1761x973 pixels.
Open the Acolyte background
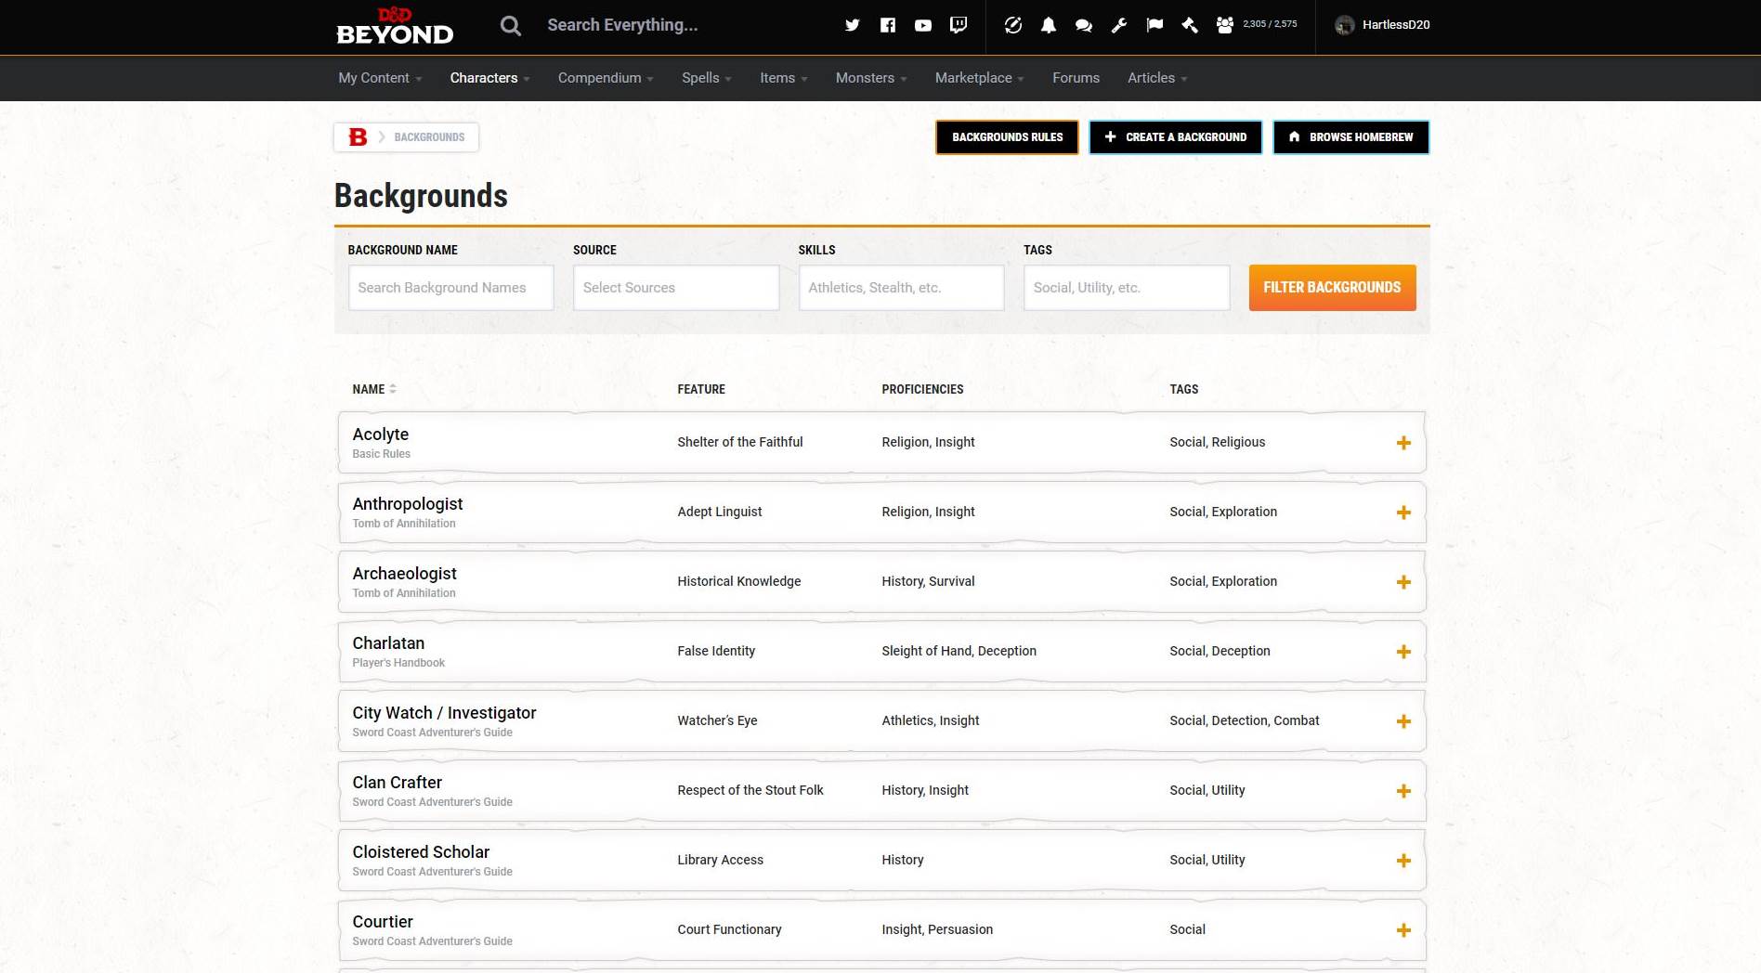(380, 435)
